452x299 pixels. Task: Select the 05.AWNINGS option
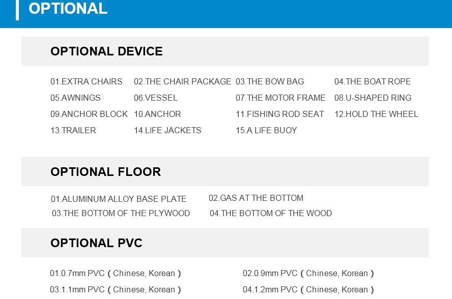point(75,98)
